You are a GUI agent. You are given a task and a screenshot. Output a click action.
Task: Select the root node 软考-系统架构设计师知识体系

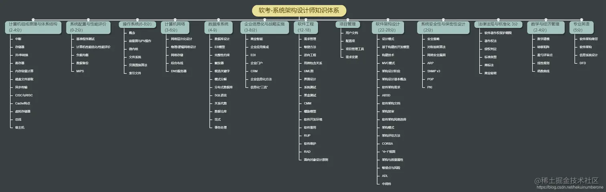pos(299,10)
